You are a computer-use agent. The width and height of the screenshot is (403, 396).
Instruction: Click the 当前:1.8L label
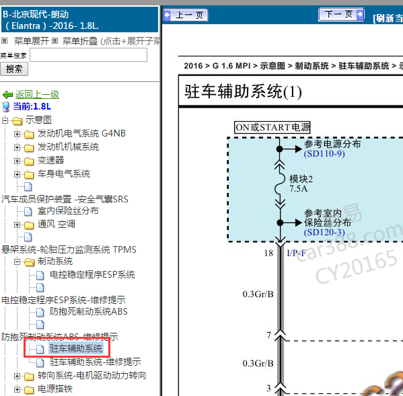coord(32,106)
